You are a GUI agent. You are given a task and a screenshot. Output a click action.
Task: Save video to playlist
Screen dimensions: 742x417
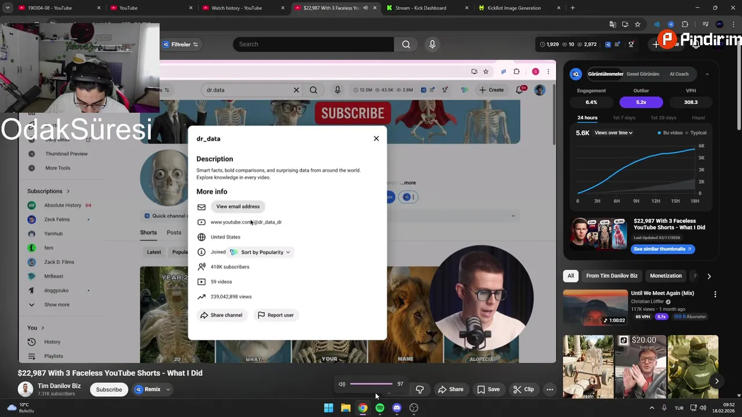488,389
